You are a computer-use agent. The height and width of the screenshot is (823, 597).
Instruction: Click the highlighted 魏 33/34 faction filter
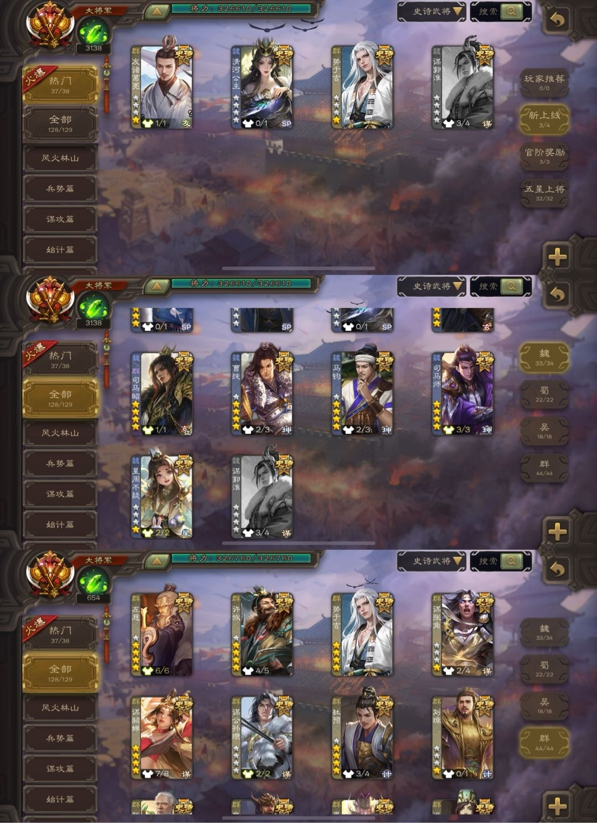(544, 357)
